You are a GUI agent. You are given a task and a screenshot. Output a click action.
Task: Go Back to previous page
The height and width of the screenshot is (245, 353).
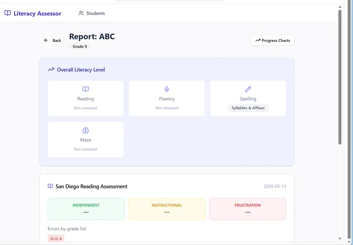coord(52,40)
